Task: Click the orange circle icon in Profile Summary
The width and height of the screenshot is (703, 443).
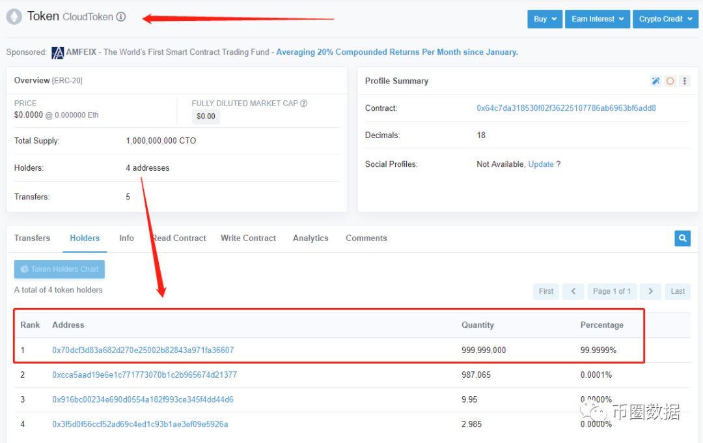Action: tap(670, 81)
